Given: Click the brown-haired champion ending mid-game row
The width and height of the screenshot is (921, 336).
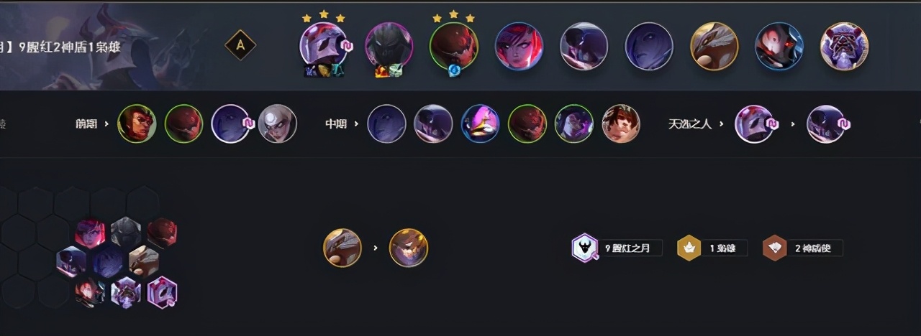Looking at the screenshot, I should point(620,123).
